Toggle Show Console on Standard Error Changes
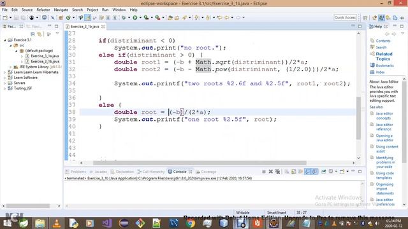Viewport: 408px width, 229px height. point(314,171)
